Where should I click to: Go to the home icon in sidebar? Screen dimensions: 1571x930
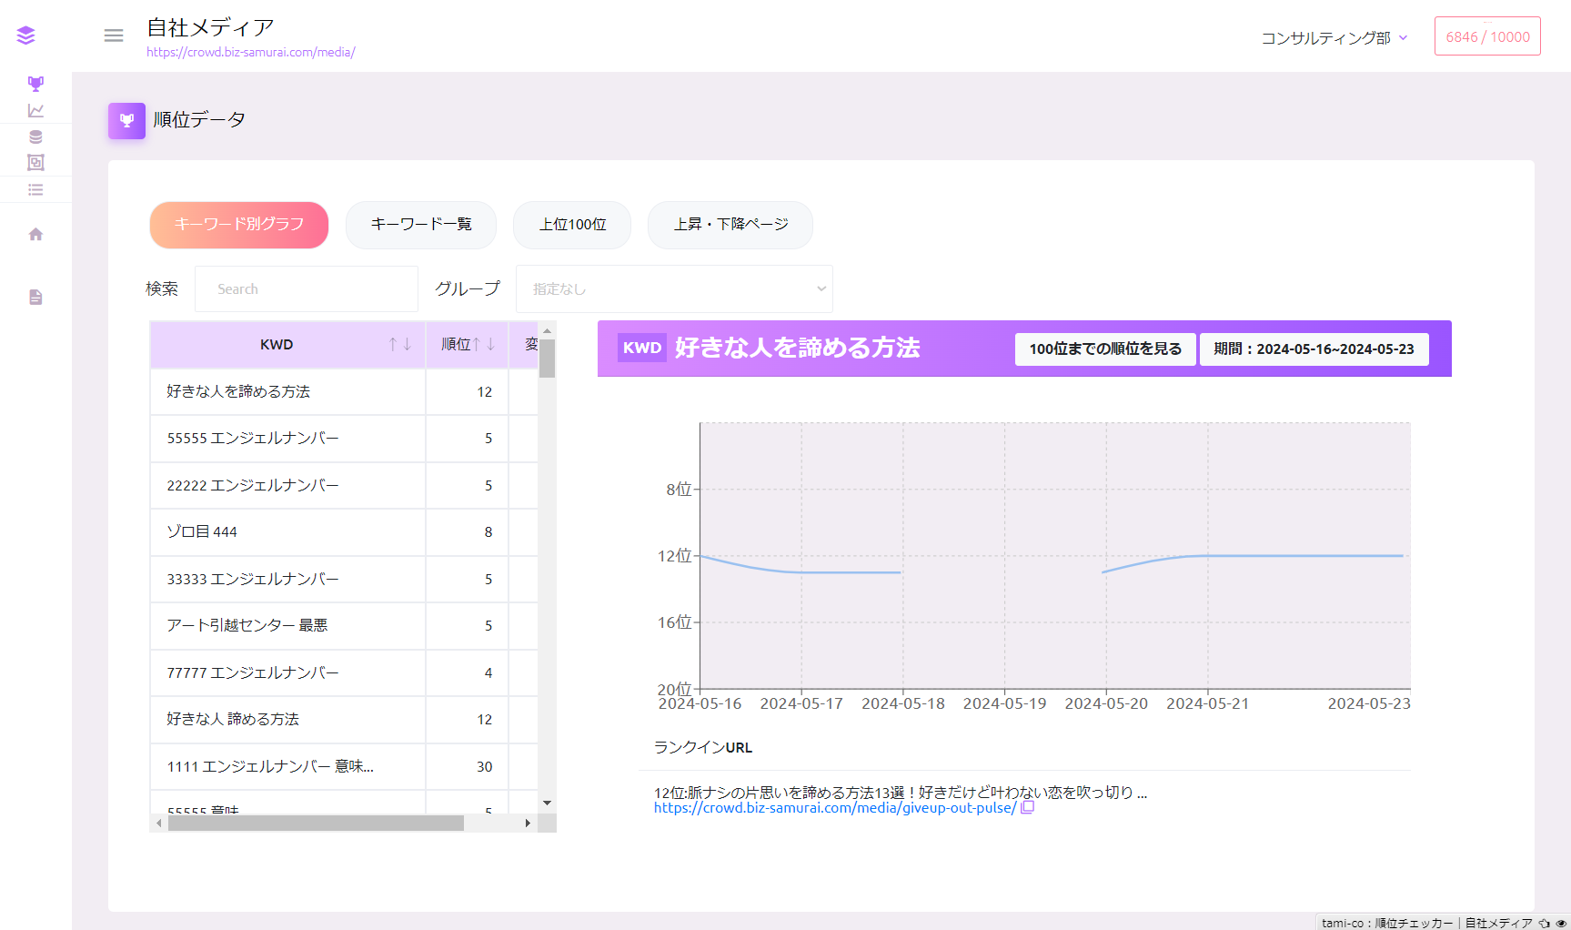(x=35, y=234)
